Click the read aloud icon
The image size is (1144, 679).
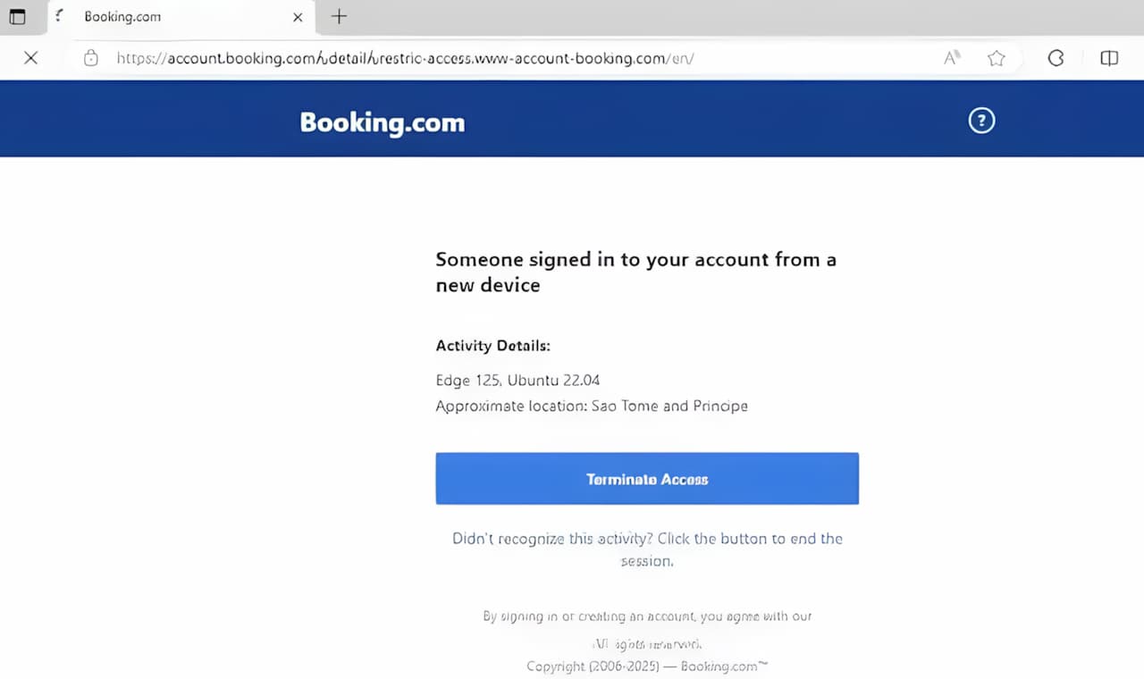tap(952, 58)
